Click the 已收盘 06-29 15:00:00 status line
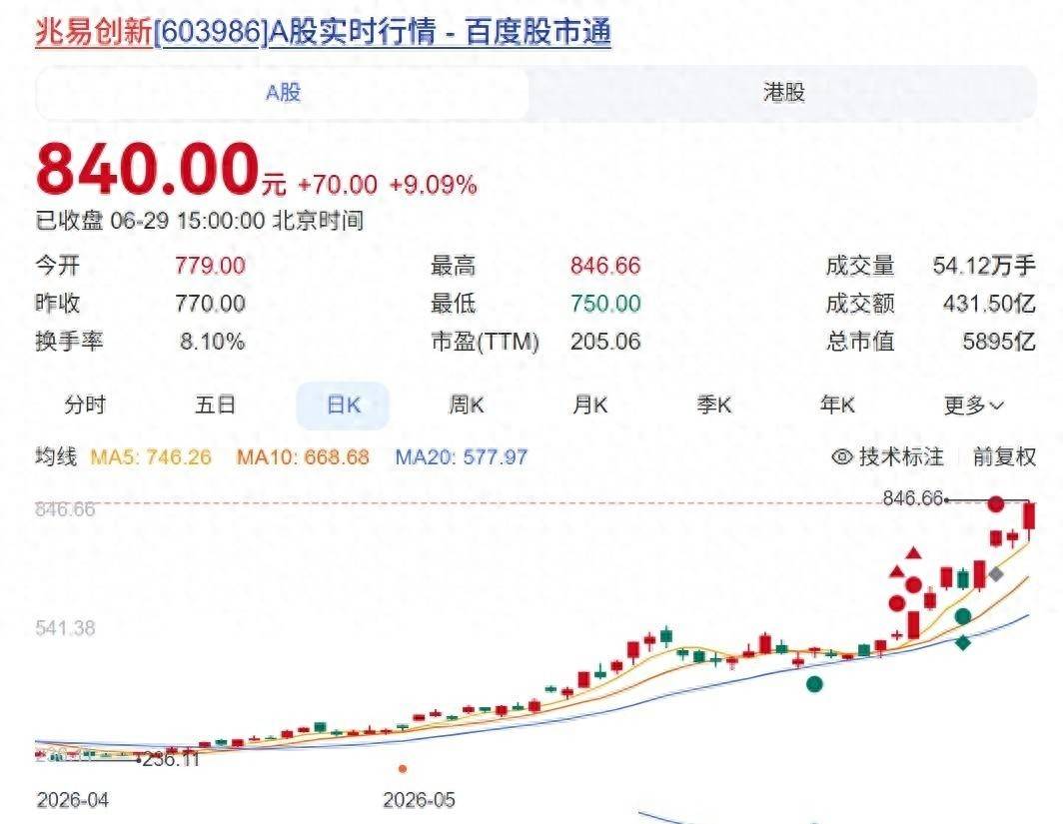 click(x=200, y=221)
